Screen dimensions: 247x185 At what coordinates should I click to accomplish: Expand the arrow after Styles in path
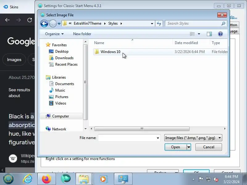pos(121,24)
